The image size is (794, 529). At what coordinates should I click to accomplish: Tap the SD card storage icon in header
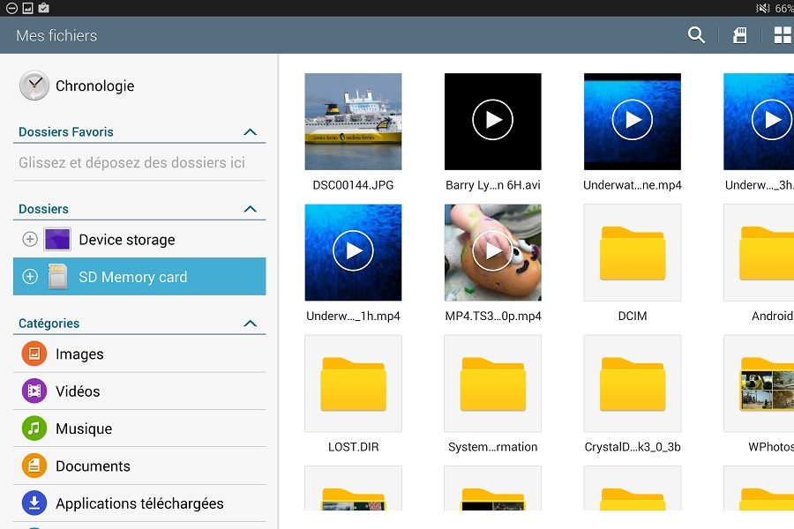click(740, 35)
